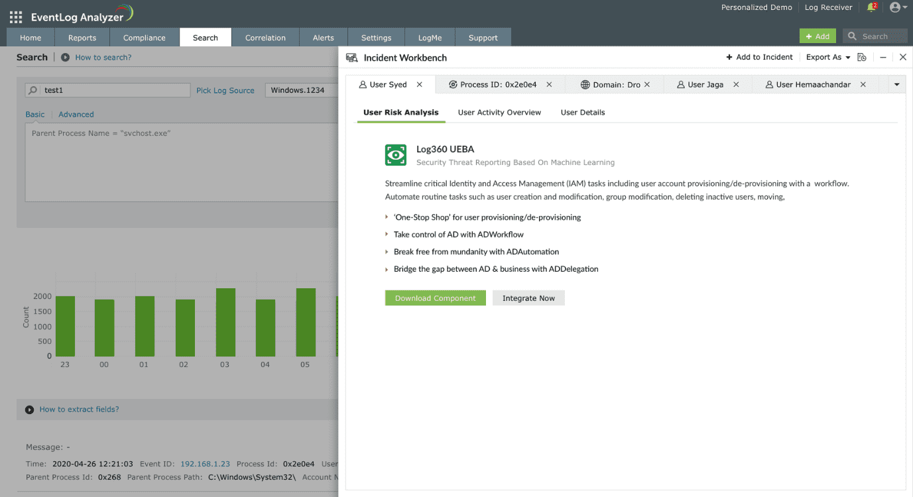The height and width of the screenshot is (497, 913).
Task: Switch to the Process ID: 0x2e0e4 tab
Action: 499,85
